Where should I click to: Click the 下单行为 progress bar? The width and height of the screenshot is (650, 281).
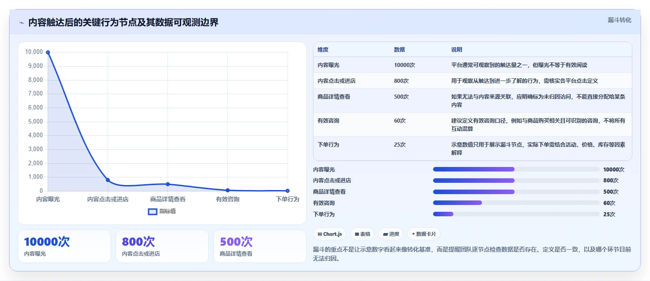pos(516,214)
